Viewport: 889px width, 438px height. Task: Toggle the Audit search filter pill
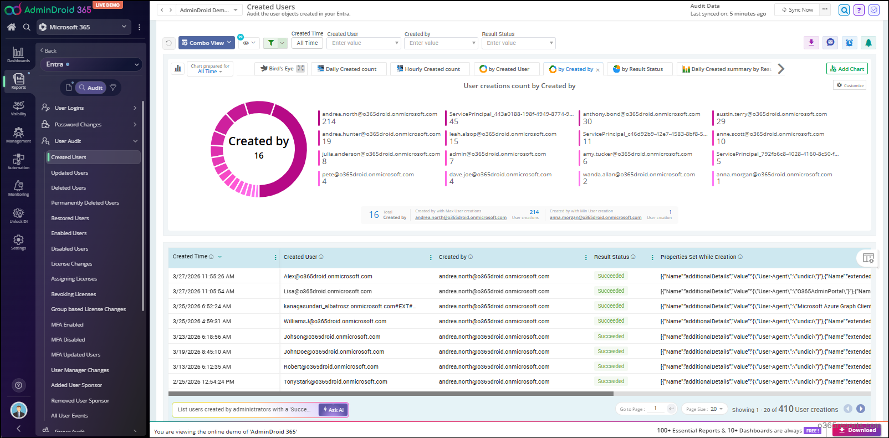(x=90, y=88)
